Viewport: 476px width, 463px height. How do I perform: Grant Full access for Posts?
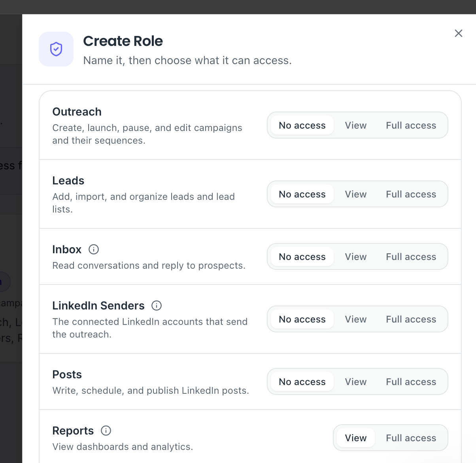tap(411, 382)
